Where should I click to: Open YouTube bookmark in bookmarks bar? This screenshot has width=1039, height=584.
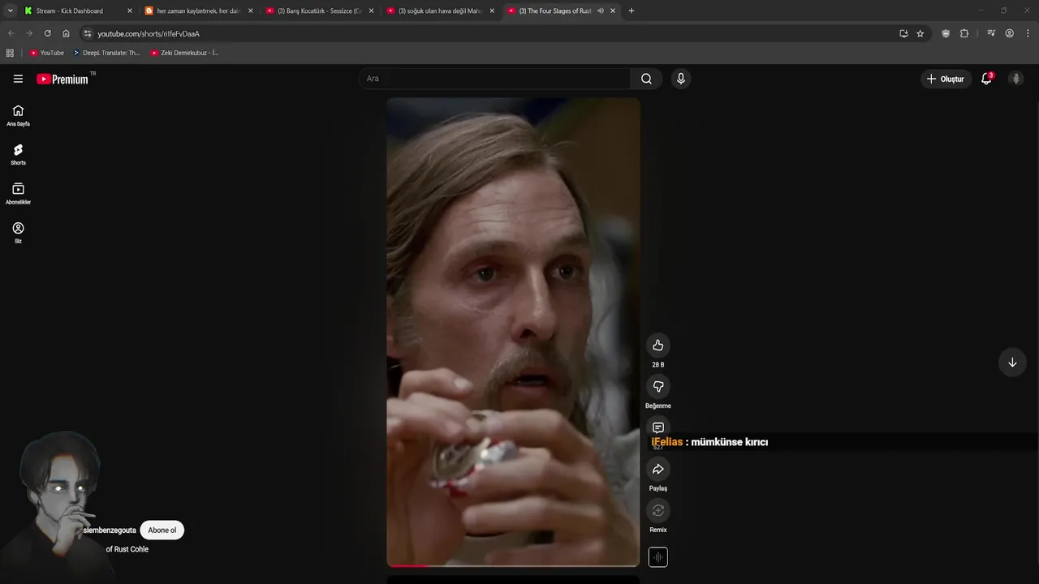coord(46,53)
